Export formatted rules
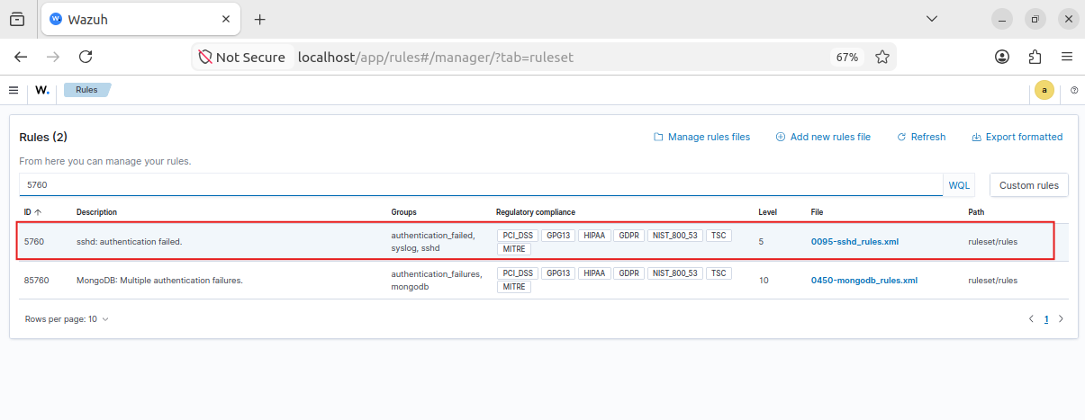Screen dimensions: 1085x420 (x=1017, y=137)
